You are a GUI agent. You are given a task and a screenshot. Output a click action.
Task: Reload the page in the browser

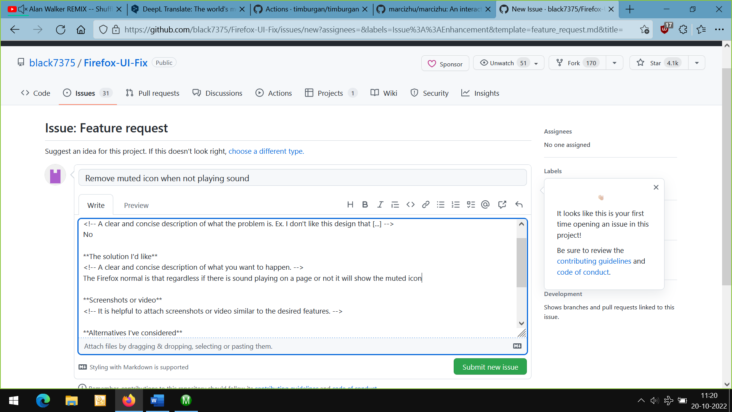pyautogui.click(x=61, y=30)
